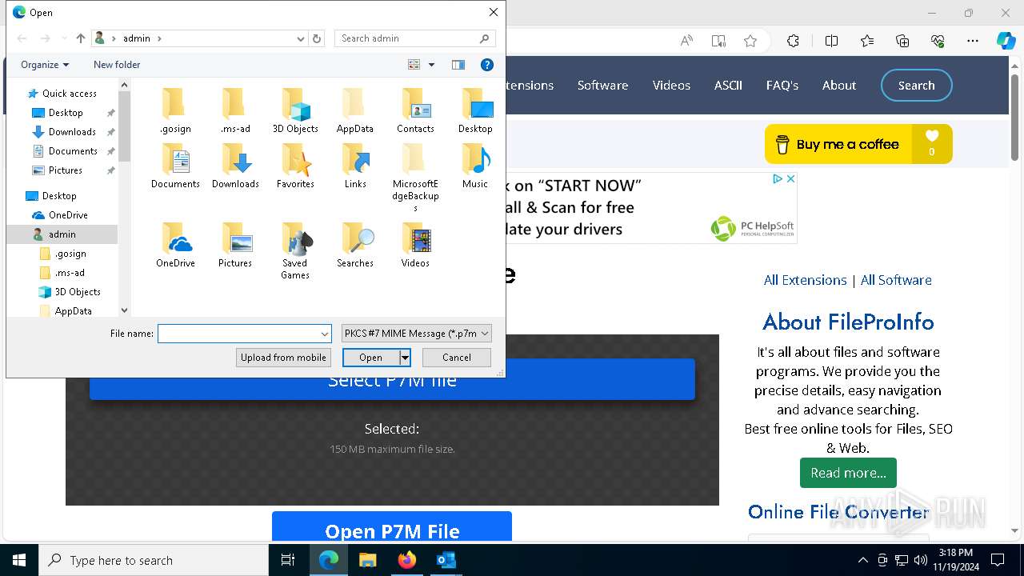Screen dimensions: 1024x576
Task: Select Desktop under Quick access
Action: [x=66, y=113]
